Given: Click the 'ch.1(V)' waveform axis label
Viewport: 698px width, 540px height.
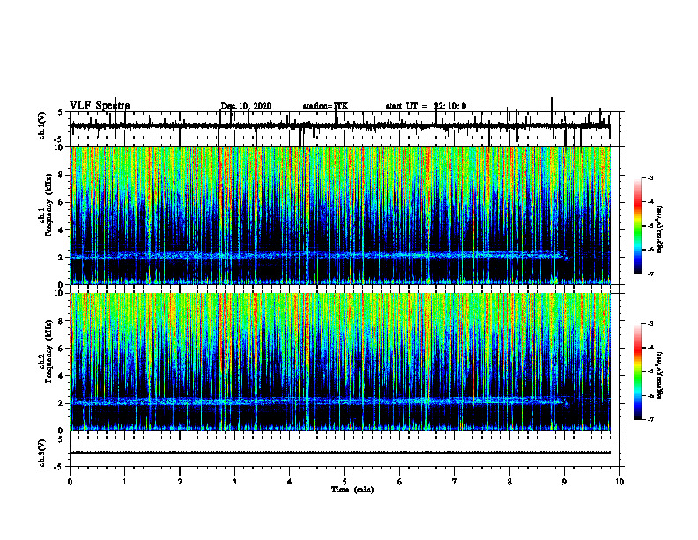Looking at the screenshot, I should coord(42,125).
